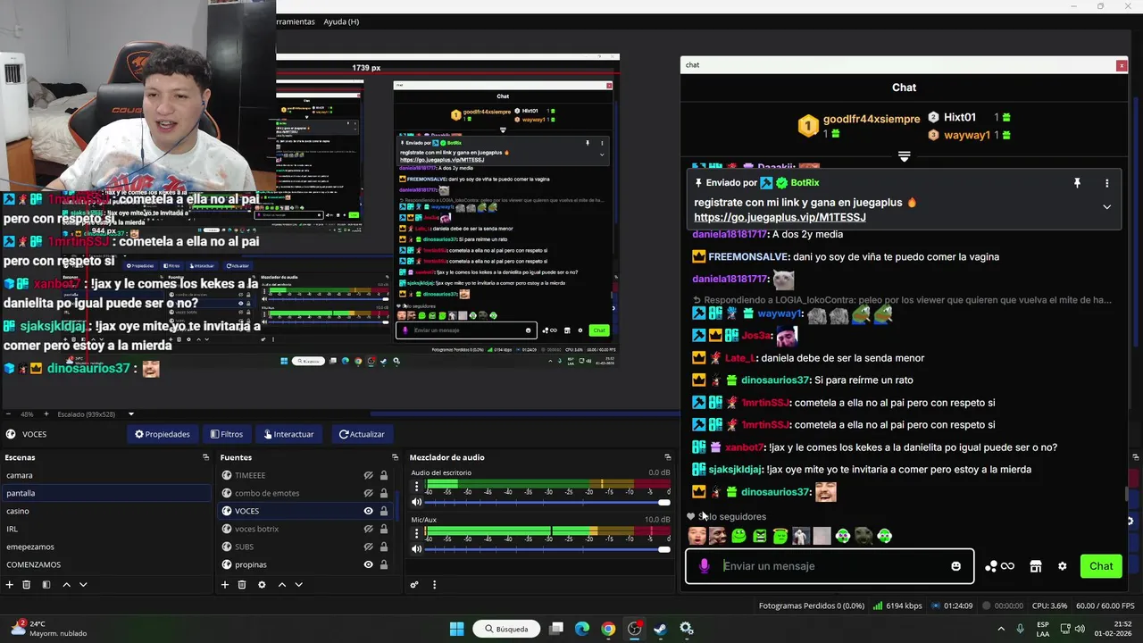The height and width of the screenshot is (643, 1143).
Task: Open Mezclador de audio options menu
Action: pyautogui.click(x=435, y=585)
